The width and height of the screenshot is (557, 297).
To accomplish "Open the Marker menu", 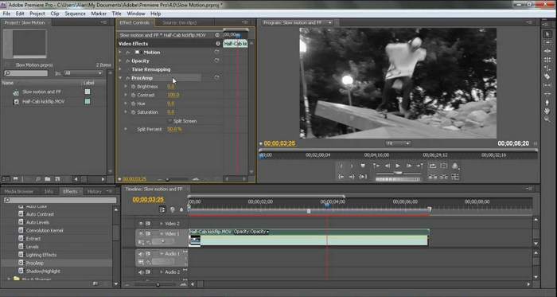I will (x=99, y=14).
